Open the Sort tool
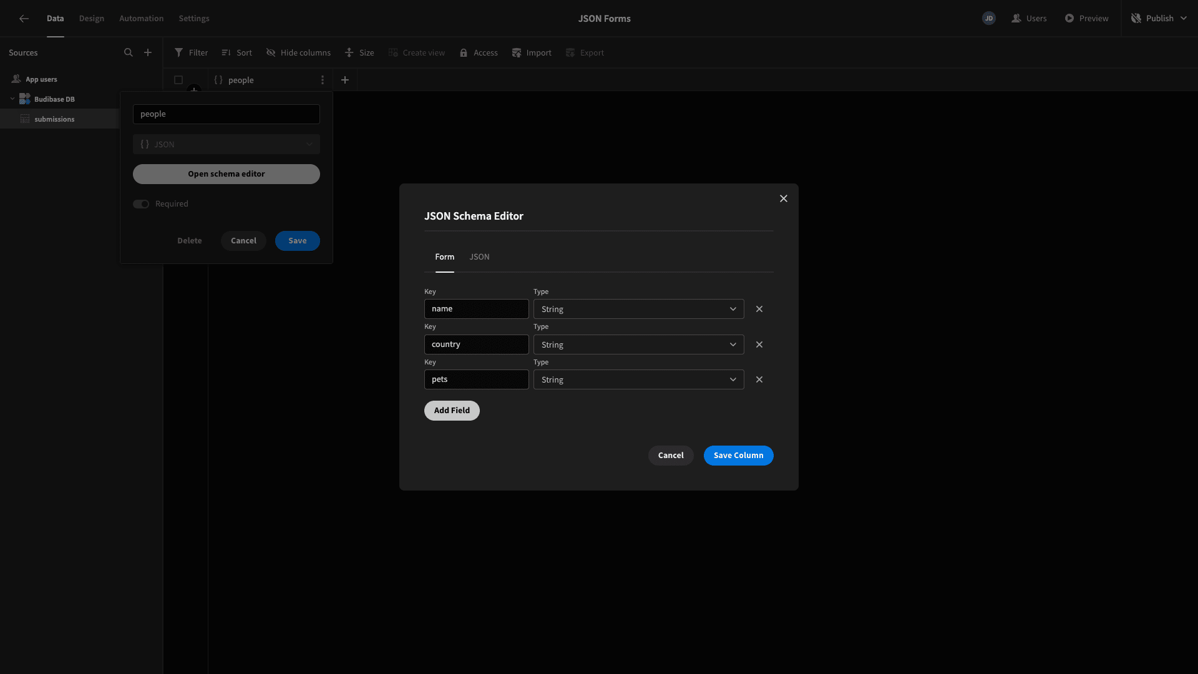1198x674 pixels. [237, 52]
